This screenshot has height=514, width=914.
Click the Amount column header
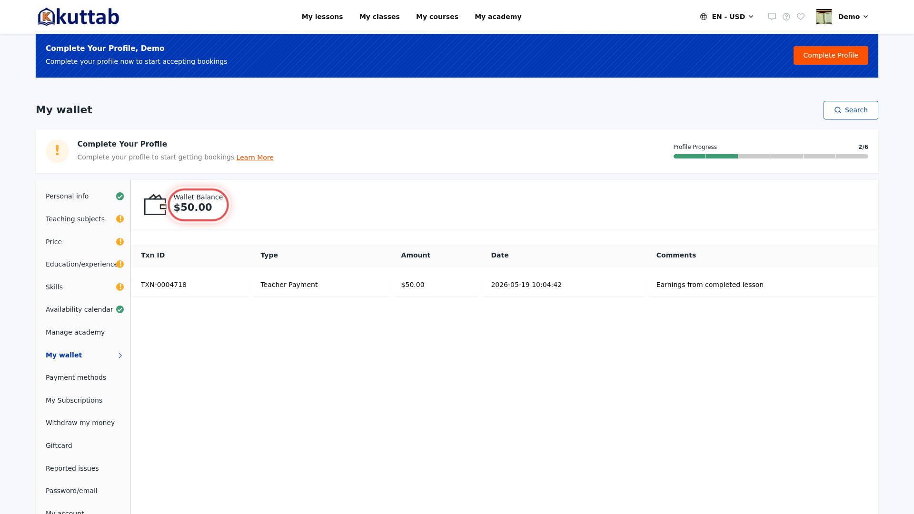click(x=416, y=255)
